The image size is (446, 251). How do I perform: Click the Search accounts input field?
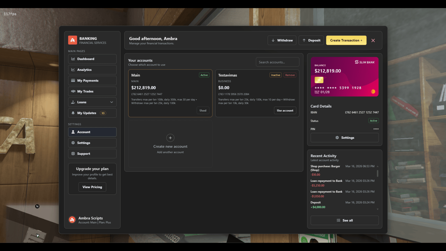point(277,62)
